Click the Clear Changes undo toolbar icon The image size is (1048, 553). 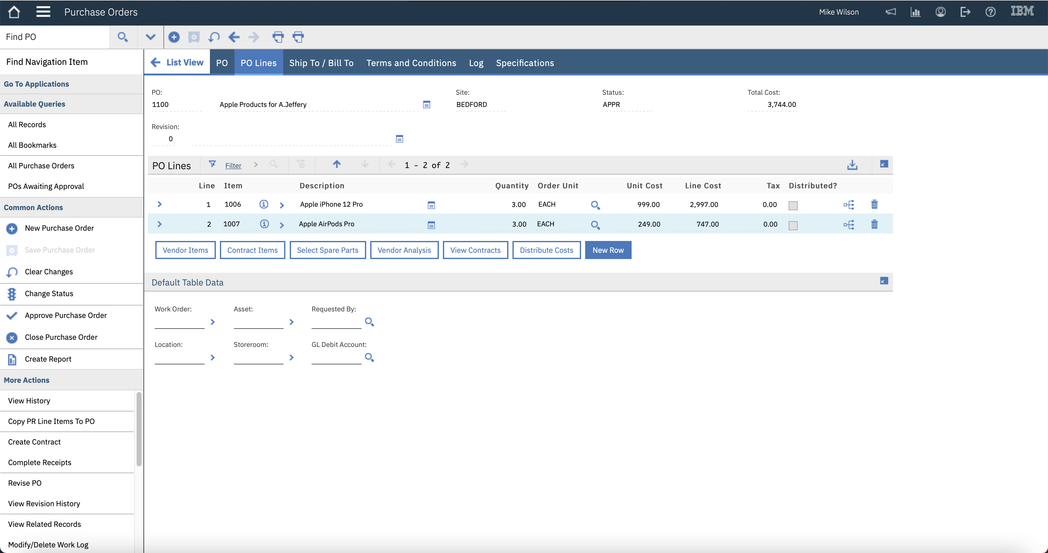pos(214,37)
